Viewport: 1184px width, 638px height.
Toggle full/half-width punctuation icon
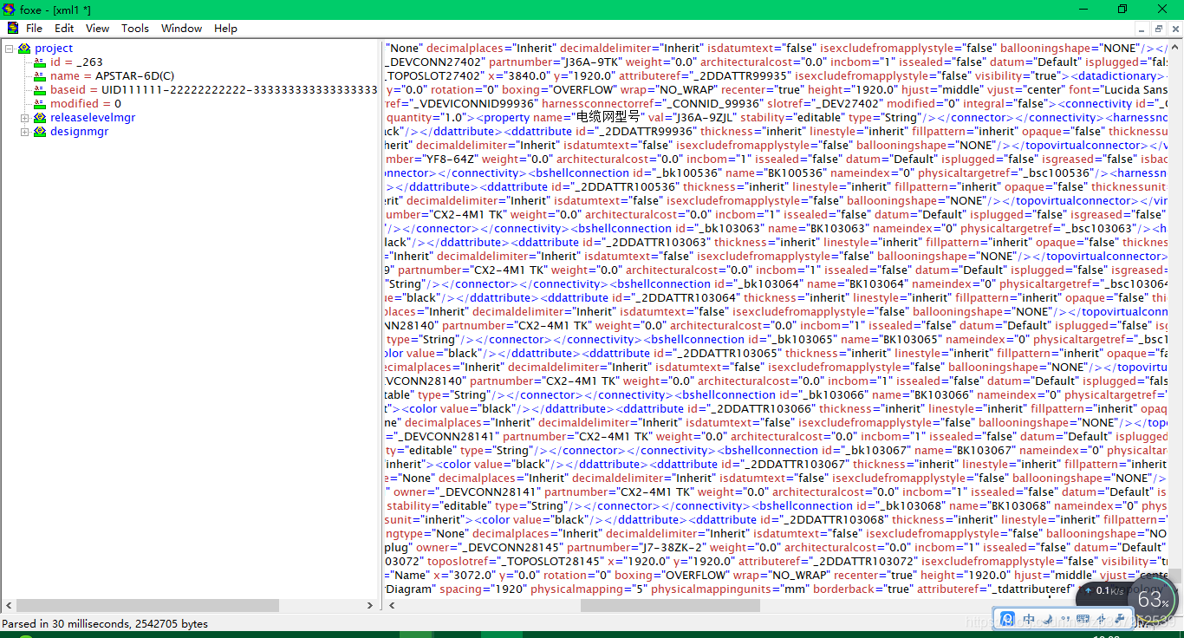pyautogui.click(x=1066, y=618)
